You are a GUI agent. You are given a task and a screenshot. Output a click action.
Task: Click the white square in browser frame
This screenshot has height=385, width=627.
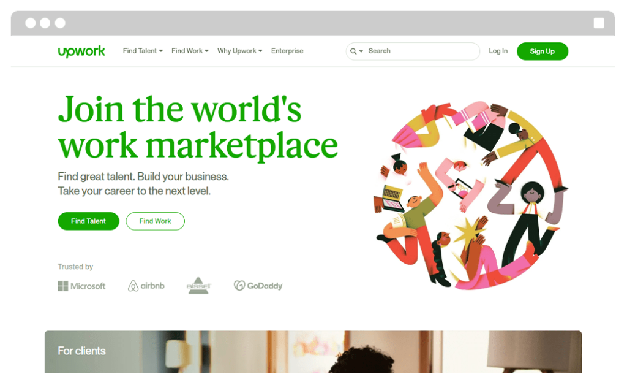tap(599, 23)
